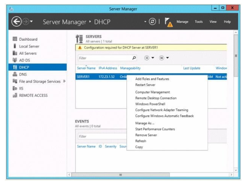Viewport: 250px width, 184px height.
Task: Click the servers saved queries icon
Action: click(161, 58)
